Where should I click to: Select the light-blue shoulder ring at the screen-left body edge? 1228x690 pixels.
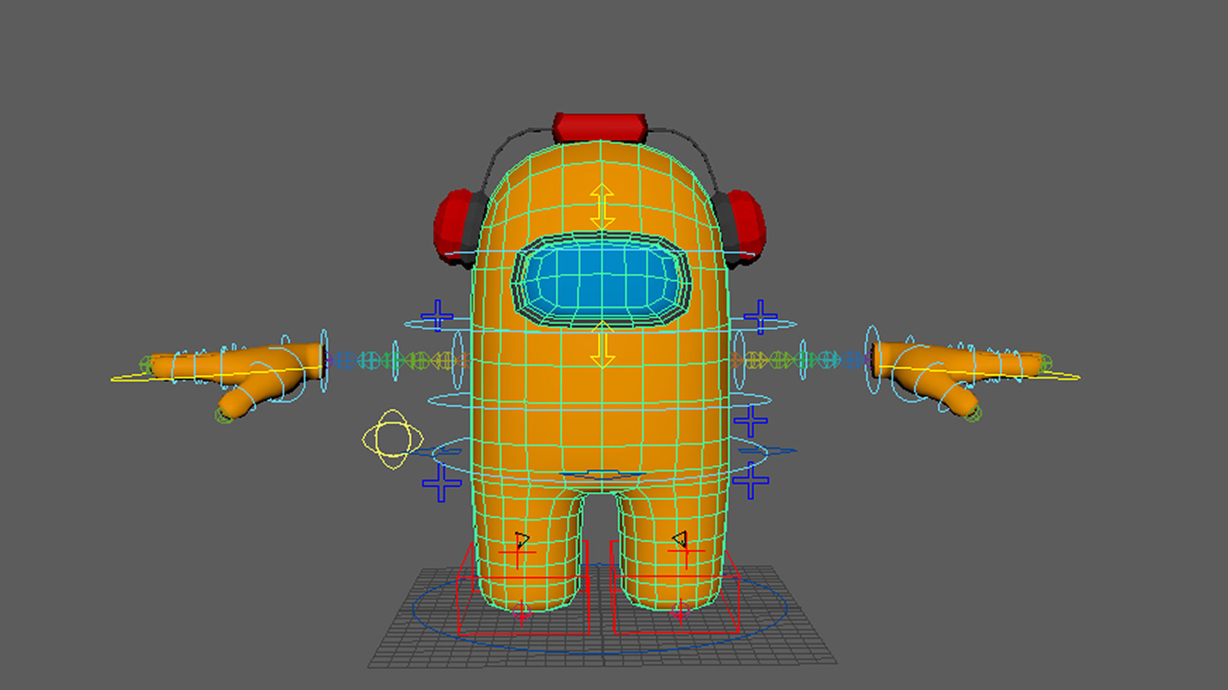click(x=457, y=360)
